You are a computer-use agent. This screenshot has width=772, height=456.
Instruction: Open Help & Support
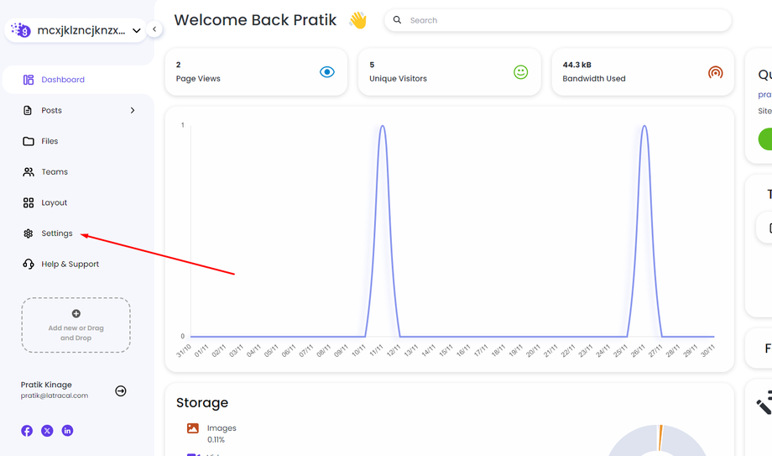click(70, 264)
